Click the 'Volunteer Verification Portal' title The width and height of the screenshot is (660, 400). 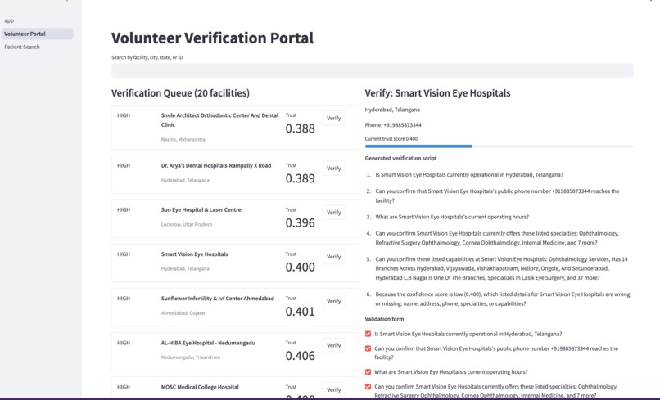pos(212,38)
